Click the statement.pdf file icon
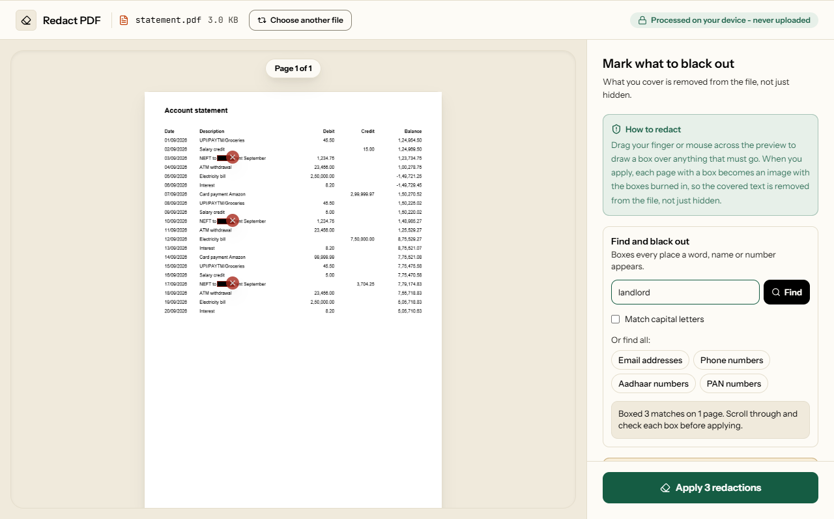This screenshot has width=834, height=519. pos(124,20)
